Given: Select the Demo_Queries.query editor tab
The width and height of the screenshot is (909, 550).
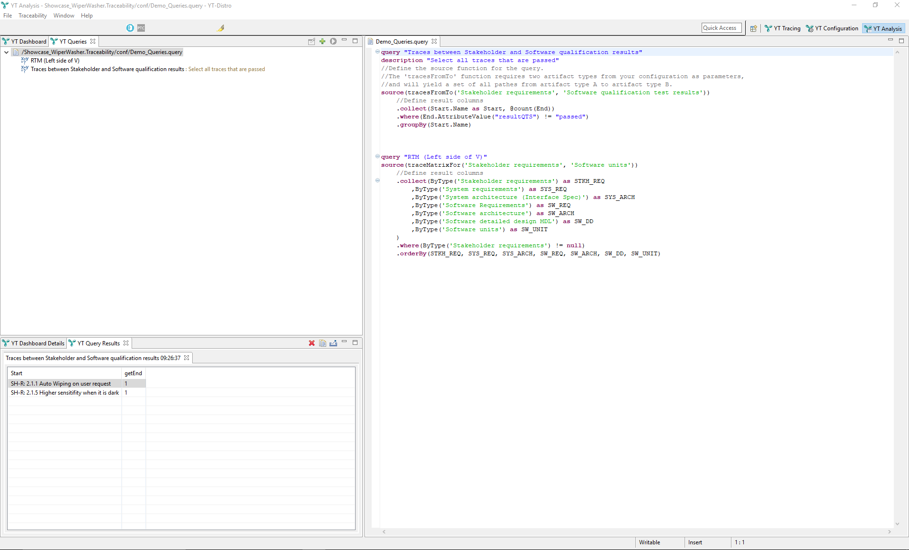Looking at the screenshot, I should pos(401,41).
